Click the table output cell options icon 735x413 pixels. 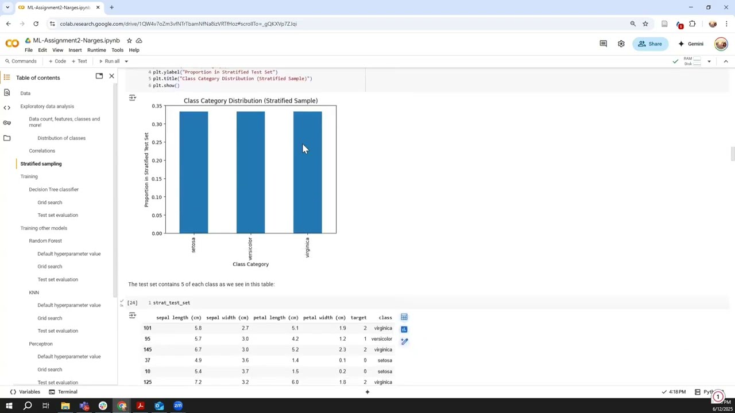point(133,315)
